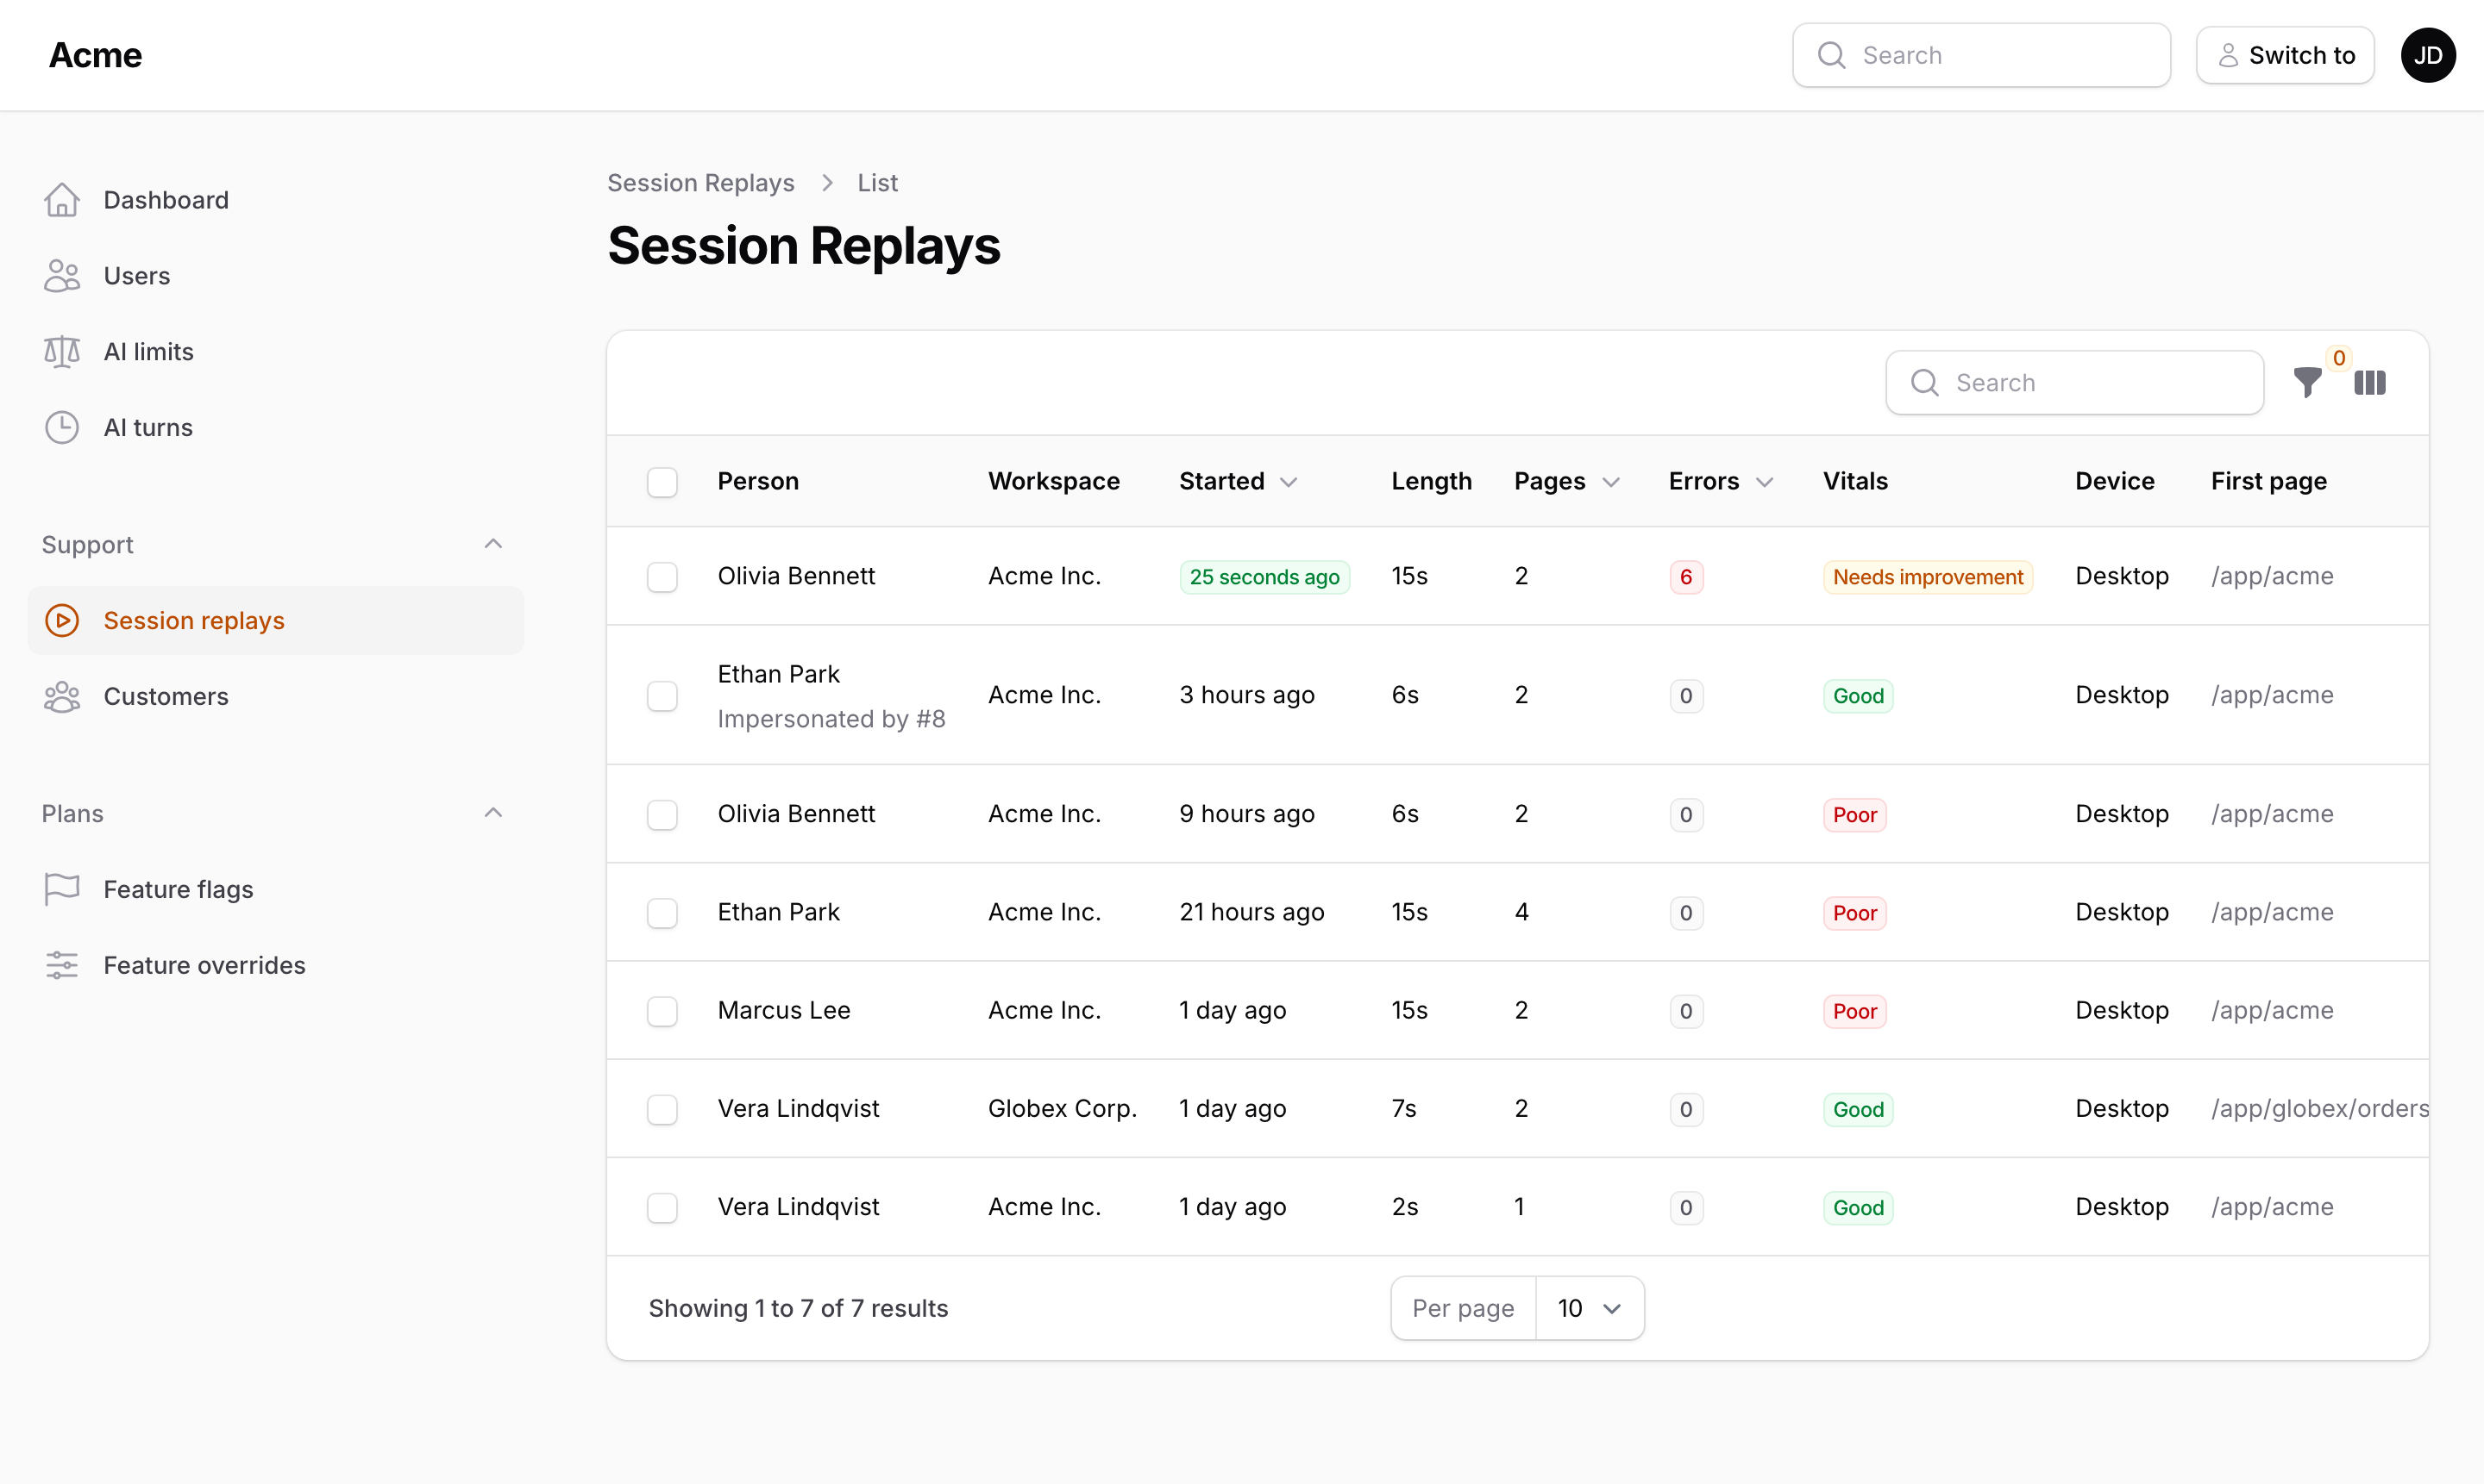
Task: Click the Customers group icon
Action: tap(61, 697)
